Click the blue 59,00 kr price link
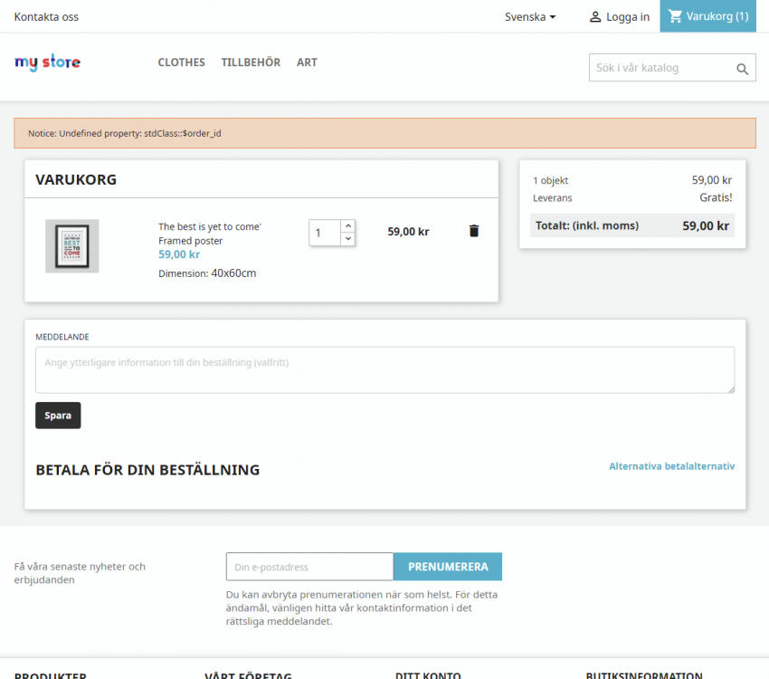769x679 pixels. 179,254
